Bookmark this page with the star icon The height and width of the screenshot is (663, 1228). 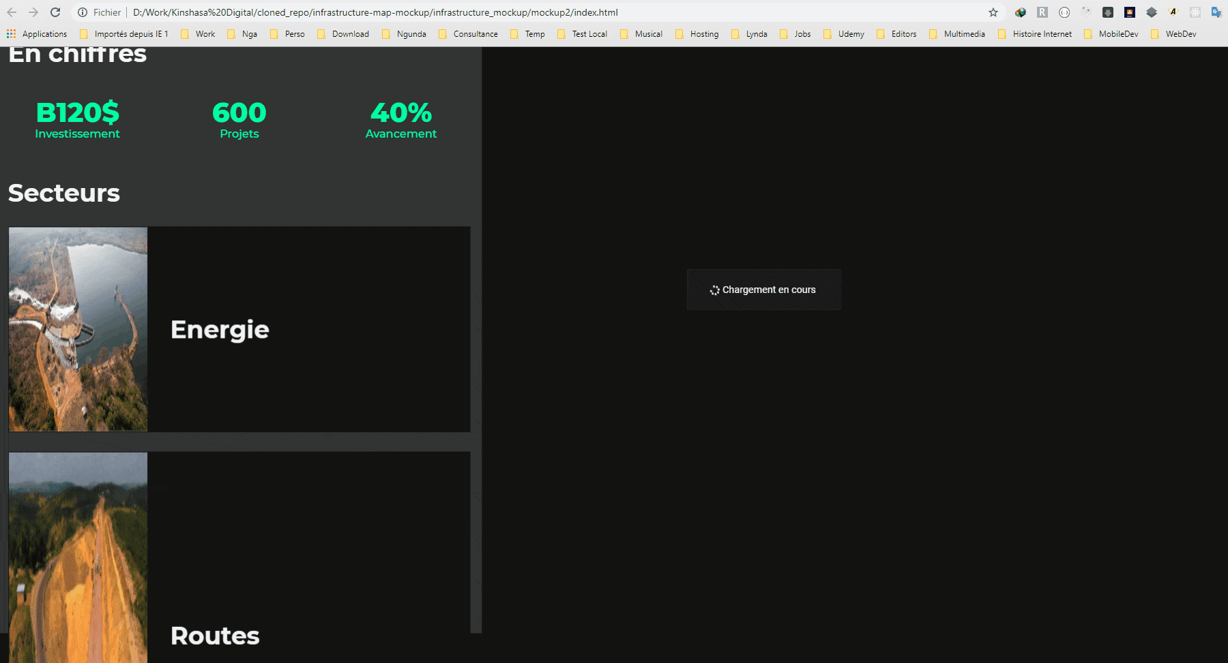(993, 12)
